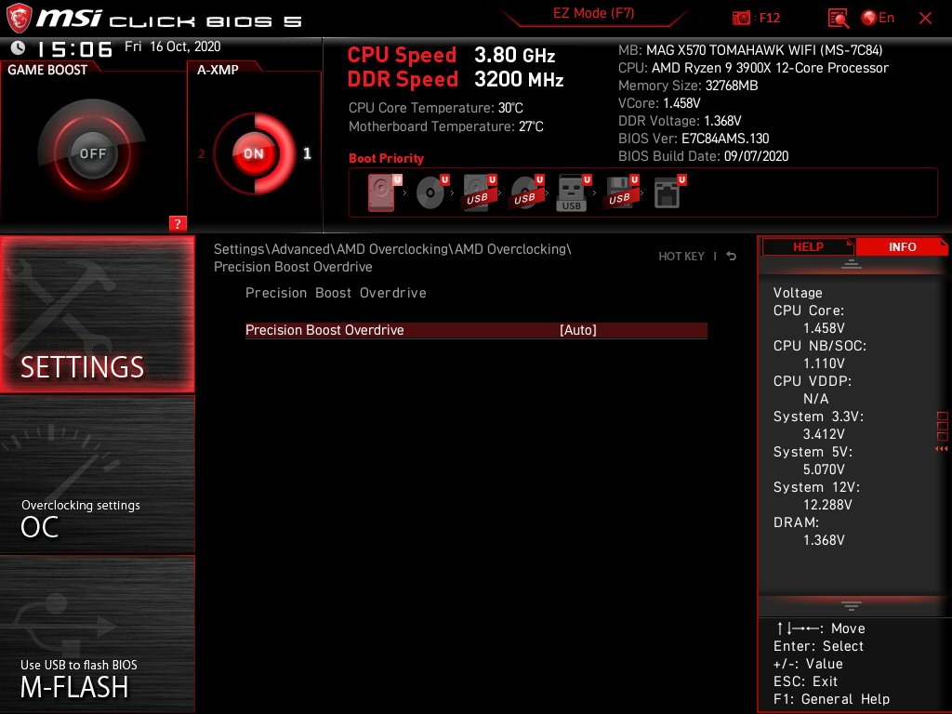Click the System 3.3V 3.412V value

pos(824,435)
